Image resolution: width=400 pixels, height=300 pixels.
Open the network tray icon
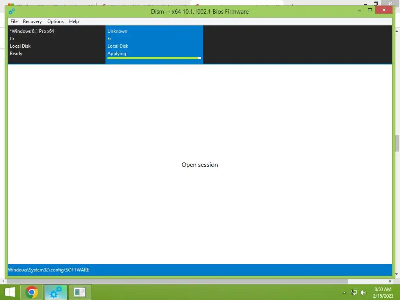pyautogui.click(x=354, y=293)
